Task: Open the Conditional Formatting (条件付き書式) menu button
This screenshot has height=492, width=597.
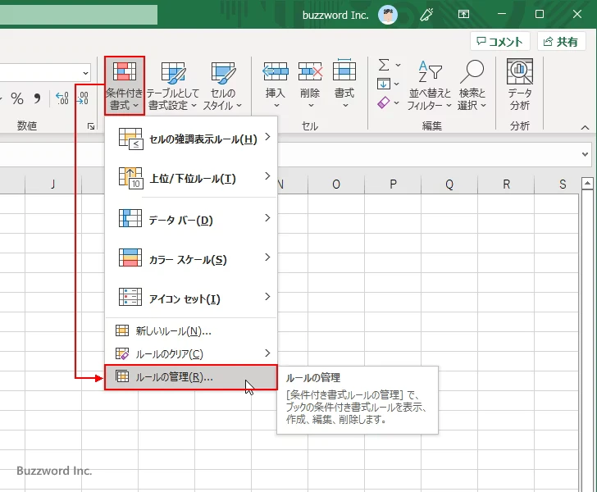Action: click(125, 85)
